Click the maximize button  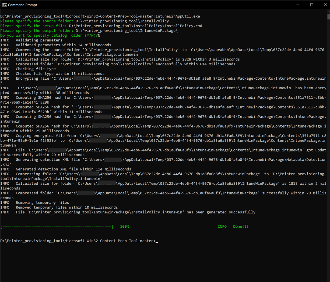311,5
